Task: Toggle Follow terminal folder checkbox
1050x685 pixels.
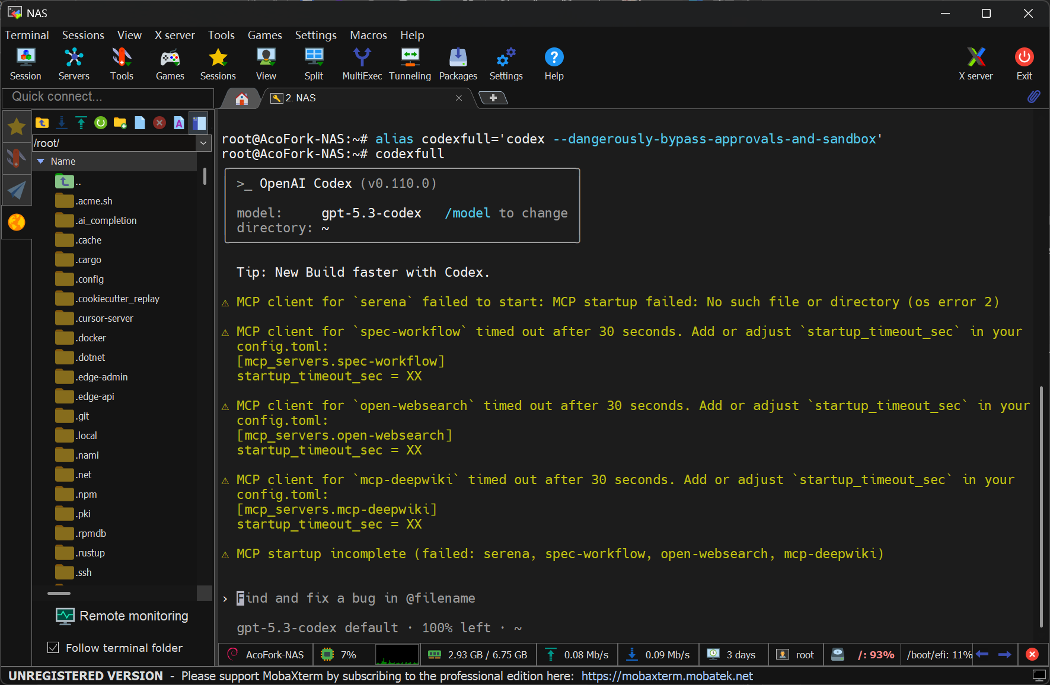Action: coord(53,648)
